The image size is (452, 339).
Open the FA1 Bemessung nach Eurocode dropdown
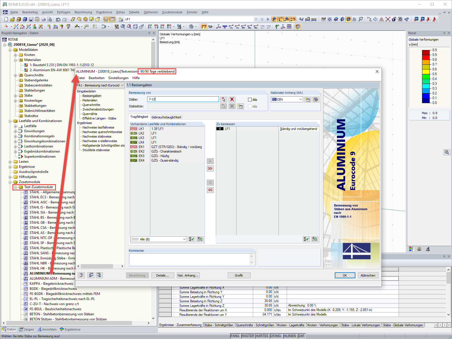tap(122, 85)
